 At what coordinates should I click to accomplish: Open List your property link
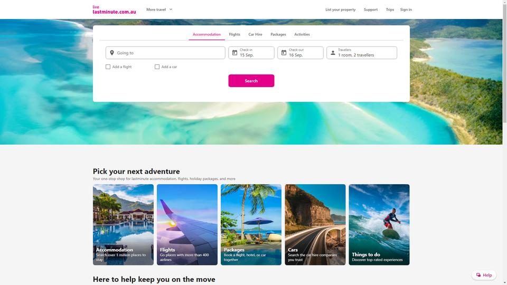(x=340, y=9)
